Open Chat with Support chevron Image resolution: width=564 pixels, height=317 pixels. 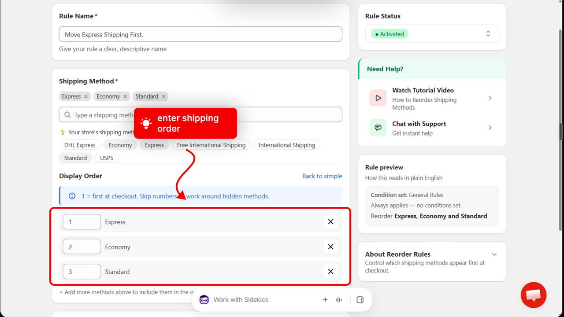pyautogui.click(x=490, y=128)
